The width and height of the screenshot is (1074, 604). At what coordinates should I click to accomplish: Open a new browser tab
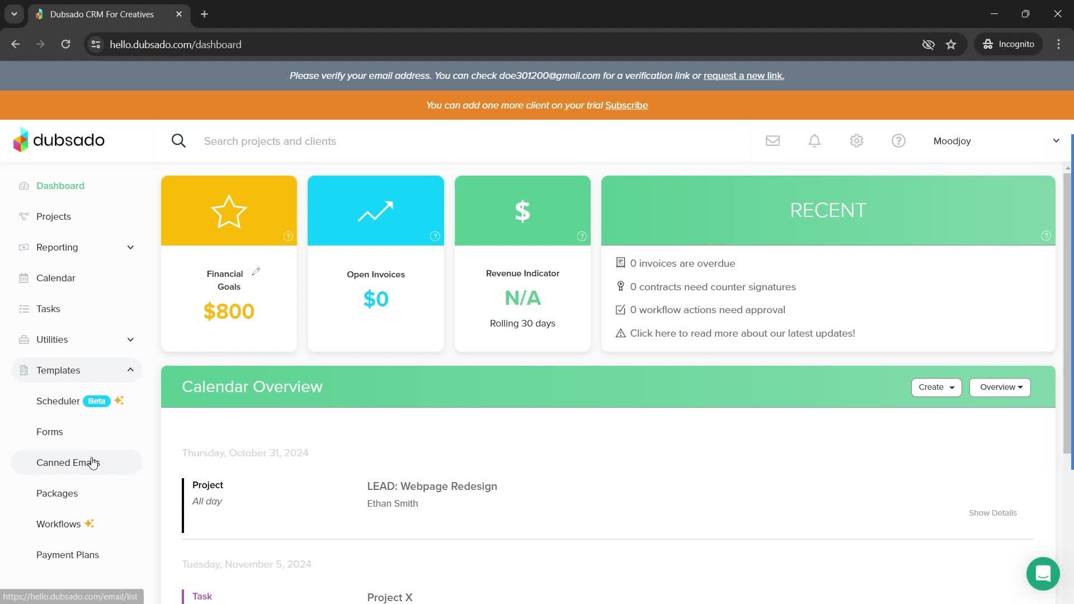(x=204, y=14)
